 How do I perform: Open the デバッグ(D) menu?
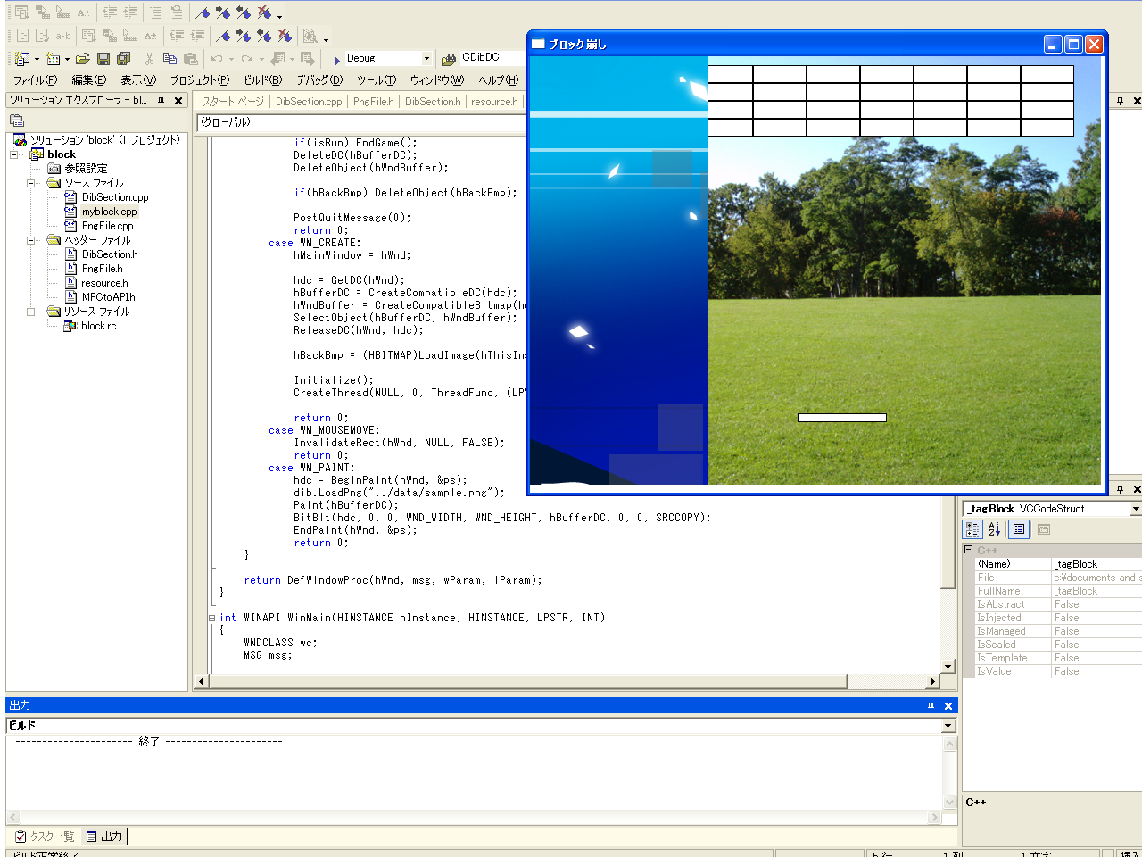tap(319, 80)
